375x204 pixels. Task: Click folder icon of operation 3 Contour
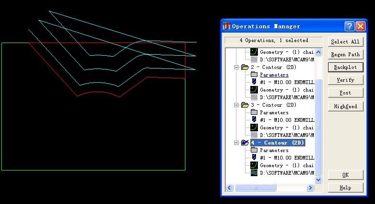[245, 105]
